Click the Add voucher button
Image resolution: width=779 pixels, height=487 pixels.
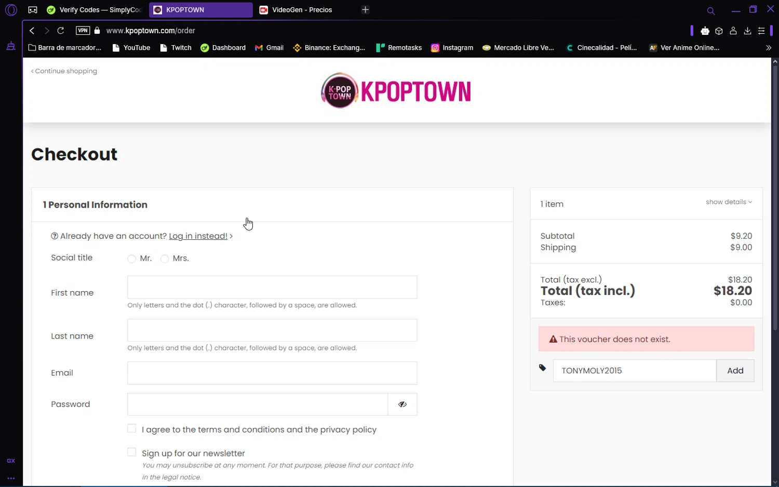[x=735, y=371]
